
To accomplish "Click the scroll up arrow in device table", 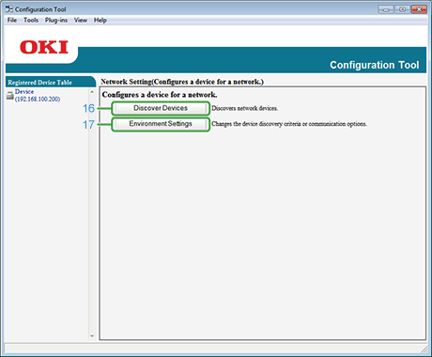I will pyautogui.click(x=92, y=92).
